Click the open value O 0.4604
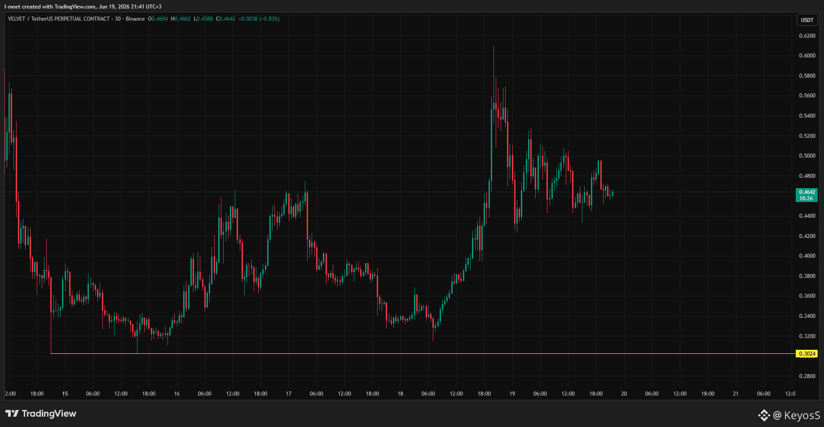The image size is (824, 427). (158, 19)
